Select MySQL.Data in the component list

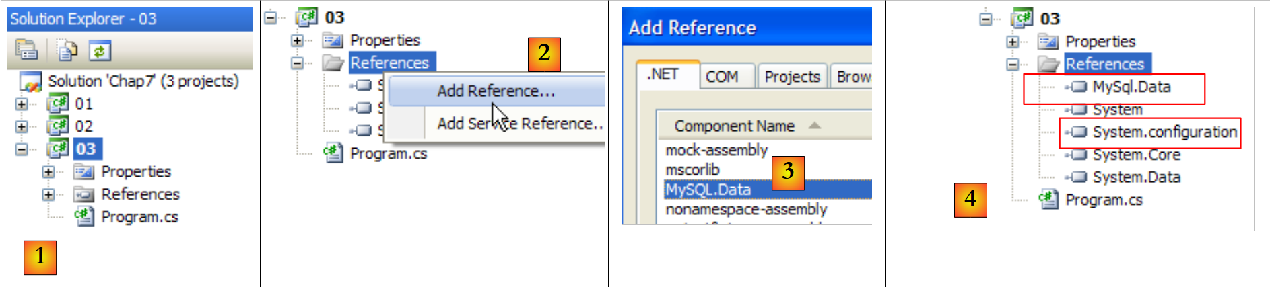(x=708, y=190)
